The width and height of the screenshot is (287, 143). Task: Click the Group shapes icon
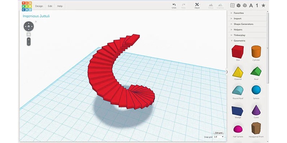[x=211, y=6]
